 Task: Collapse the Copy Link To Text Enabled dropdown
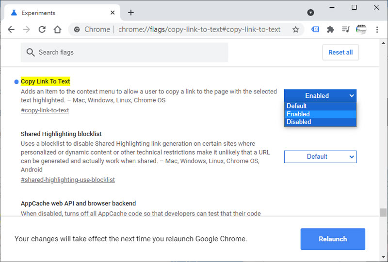coord(320,96)
